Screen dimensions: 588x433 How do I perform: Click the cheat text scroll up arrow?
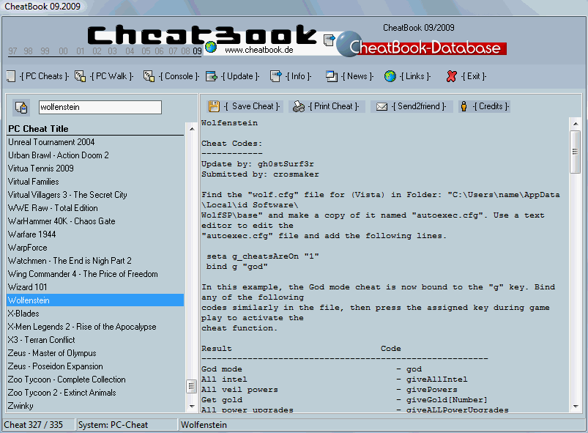tap(576, 123)
